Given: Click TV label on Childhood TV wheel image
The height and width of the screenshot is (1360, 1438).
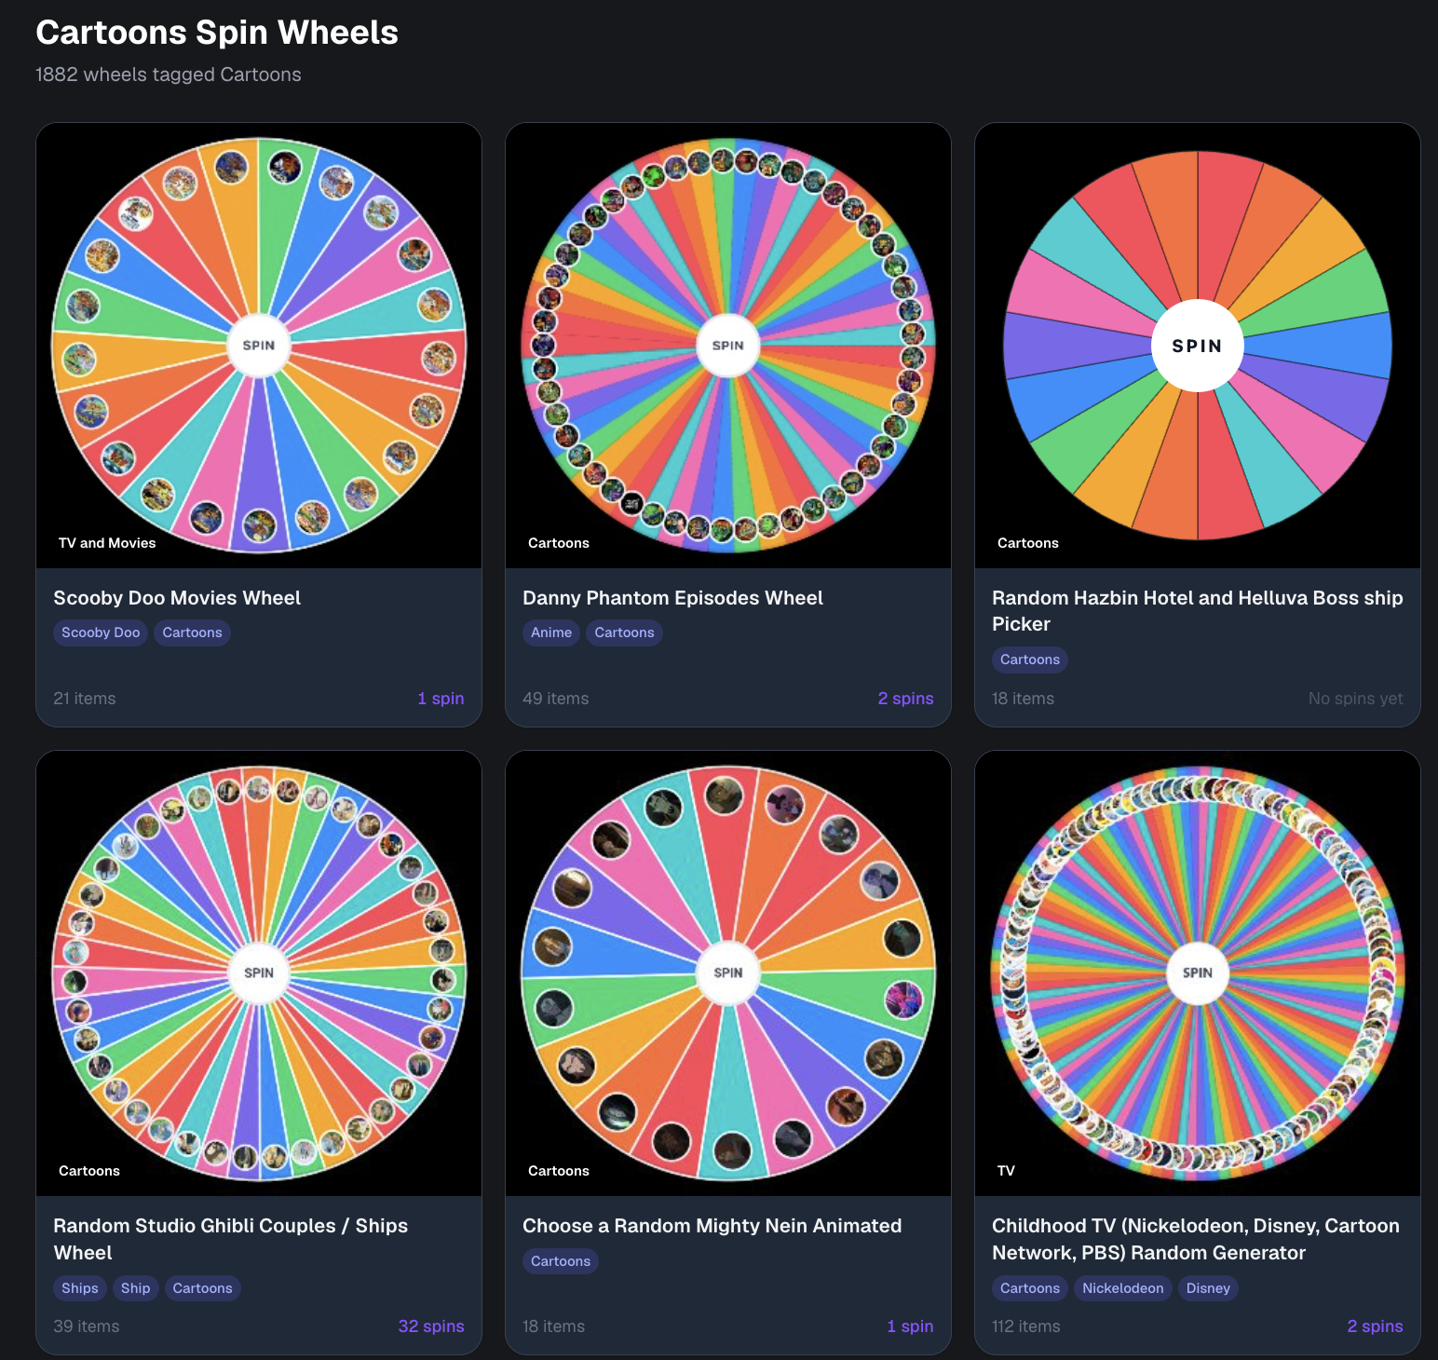Looking at the screenshot, I should click(1006, 1171).
